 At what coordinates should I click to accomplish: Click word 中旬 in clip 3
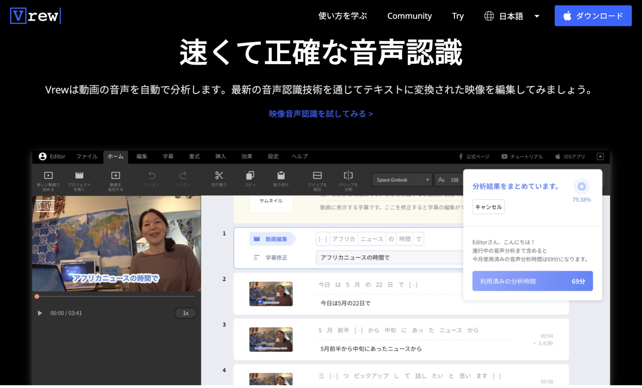(390, 330)
